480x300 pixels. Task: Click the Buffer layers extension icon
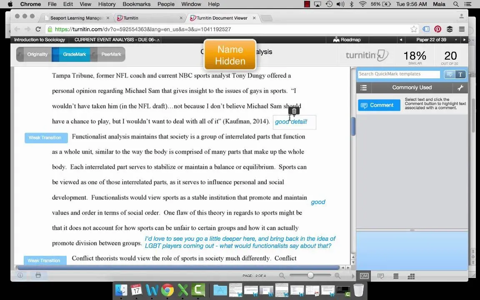pyautogui.click(x=450, y=29)
